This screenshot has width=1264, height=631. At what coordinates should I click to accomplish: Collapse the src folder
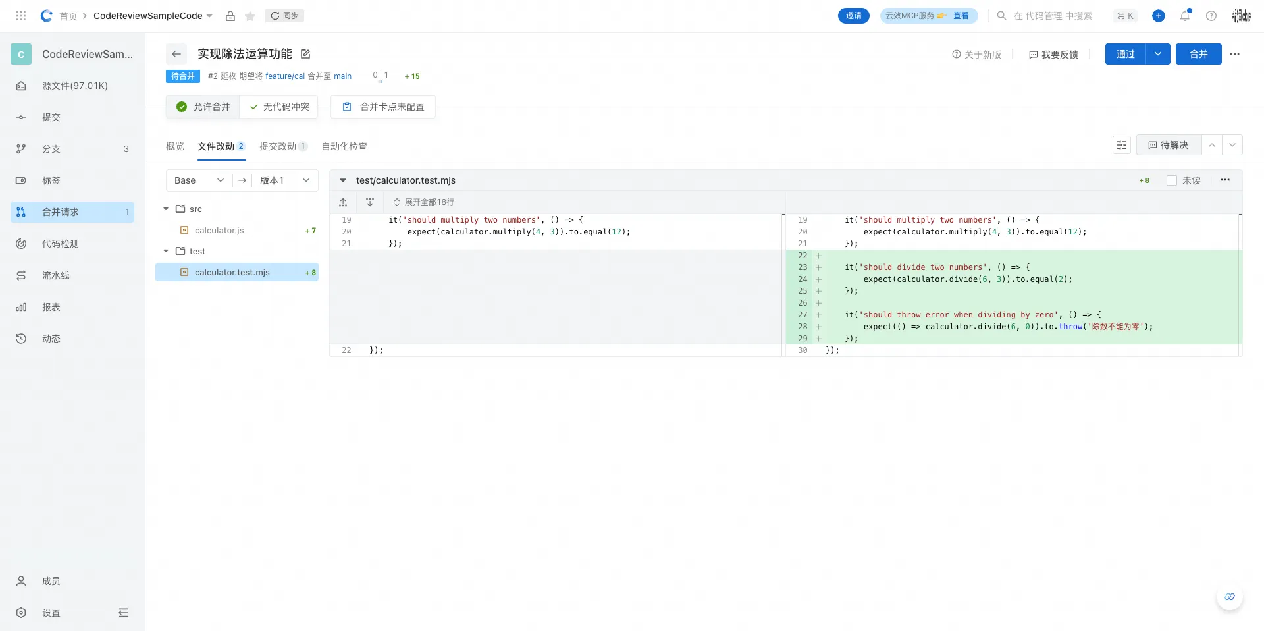[x=166, y=209]
